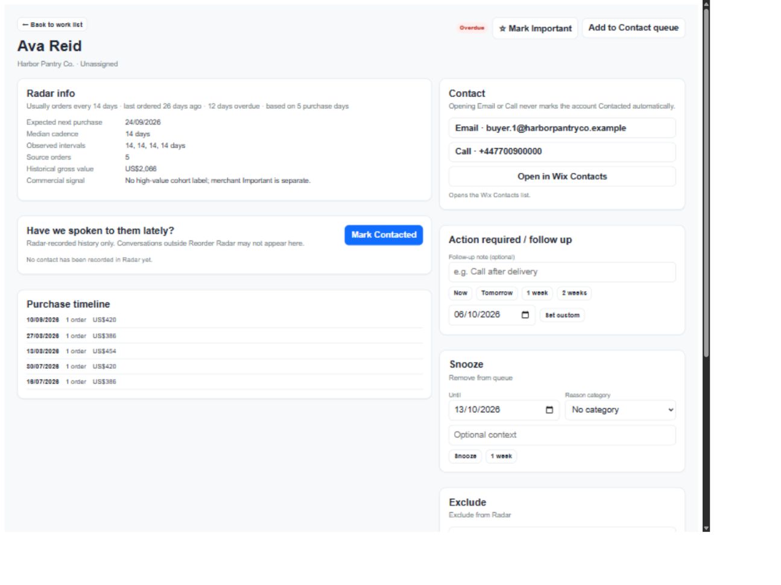
Task: Focus the follow-up note field
Action: pos(561,272)
